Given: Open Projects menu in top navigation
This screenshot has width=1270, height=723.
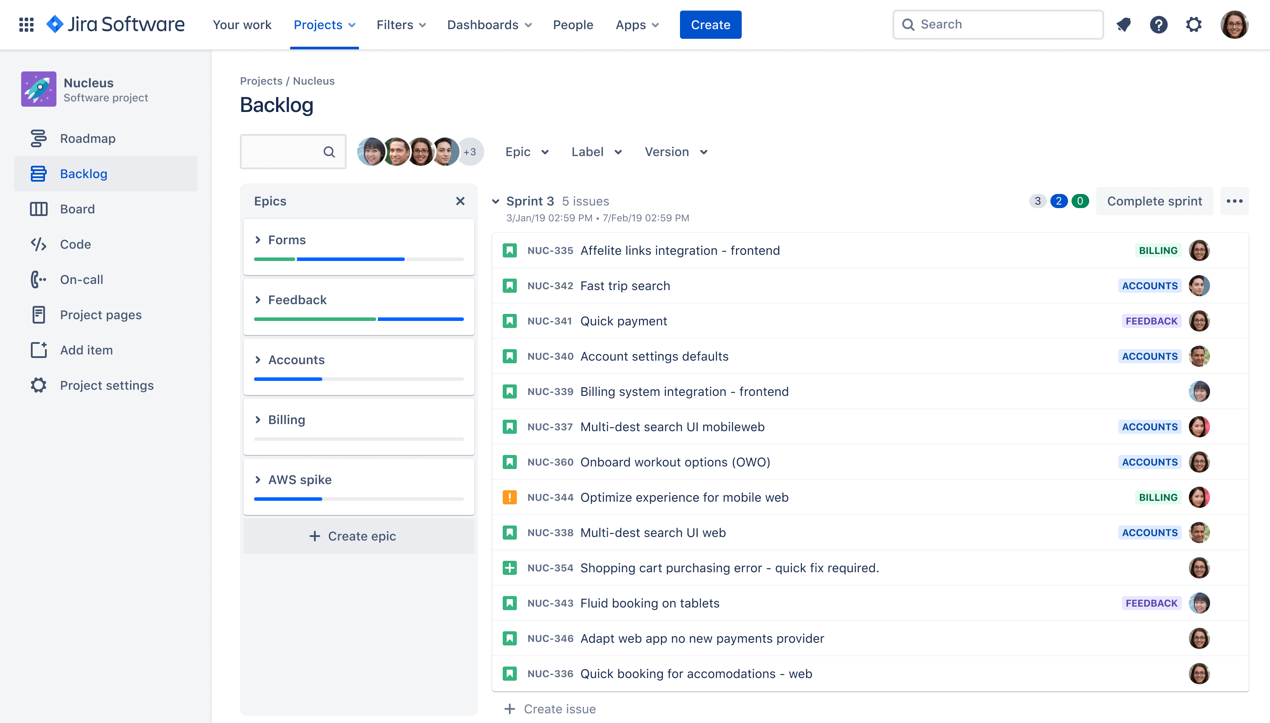Looking at the screenshot, I should 324,24.
